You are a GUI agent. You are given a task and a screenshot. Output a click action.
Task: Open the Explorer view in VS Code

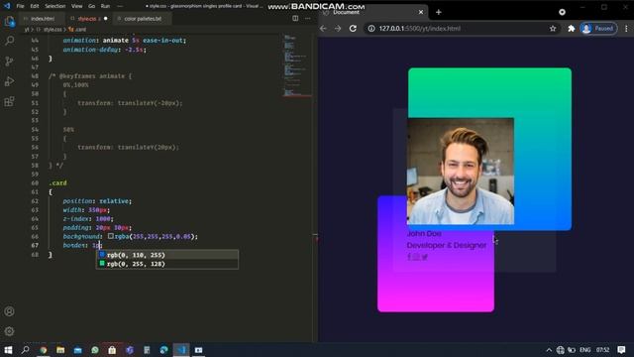pyautogui.click(x=9, y=22)
